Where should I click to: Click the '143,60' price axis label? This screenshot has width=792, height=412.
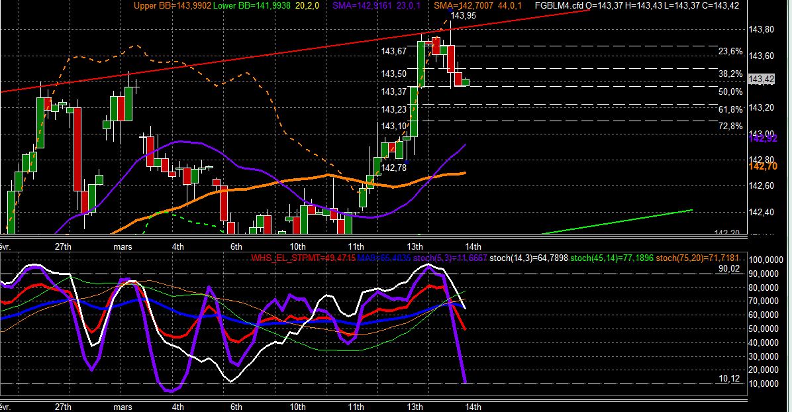pos(761,56)
